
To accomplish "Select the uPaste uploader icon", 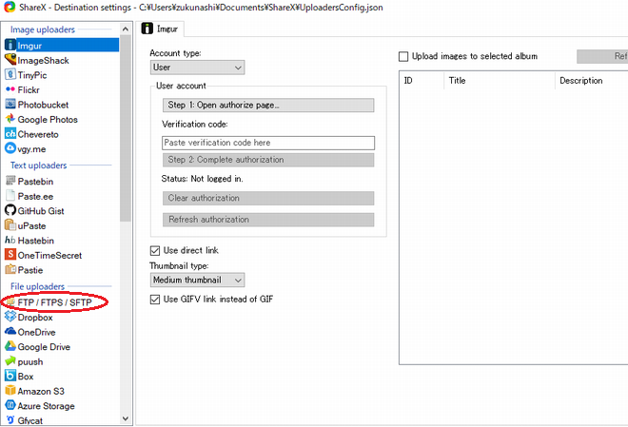I will 10,225.
